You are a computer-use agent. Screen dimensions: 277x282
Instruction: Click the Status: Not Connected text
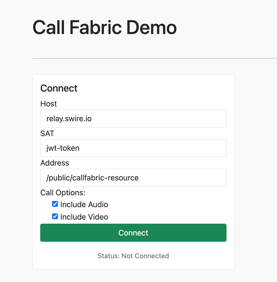click(x=133, y=256)
